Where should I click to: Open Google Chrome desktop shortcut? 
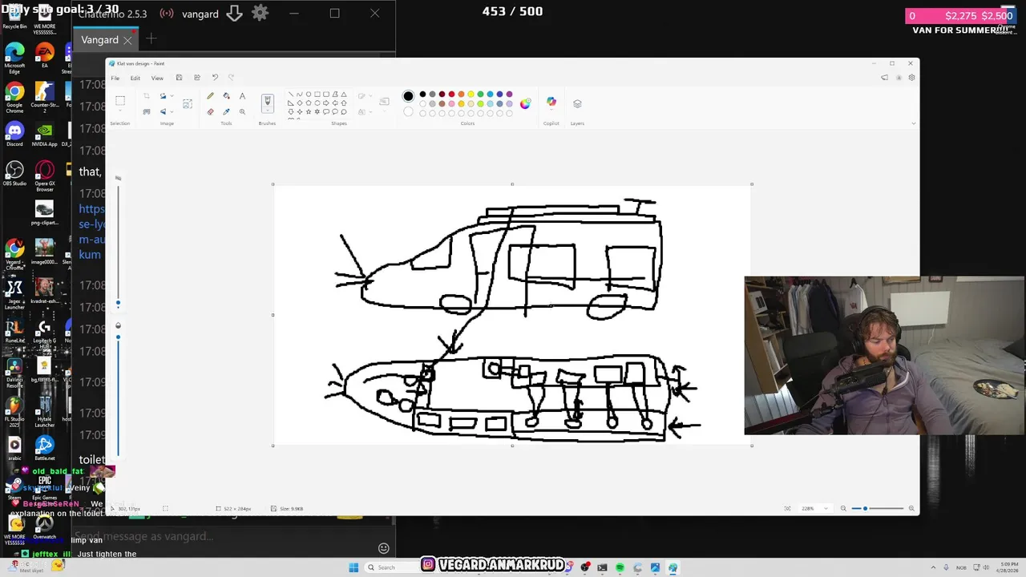pyautogui.click(x=14, y=96)
